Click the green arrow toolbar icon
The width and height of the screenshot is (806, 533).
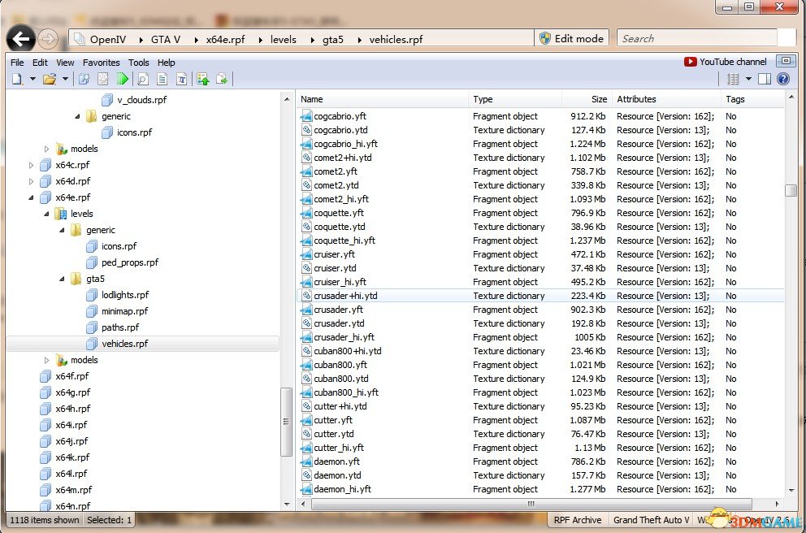point(123,79)
